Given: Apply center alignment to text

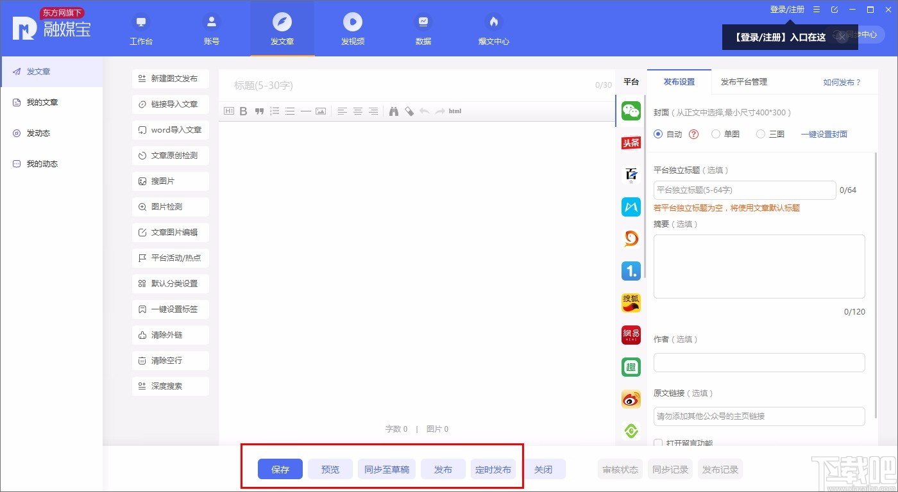Looking at the screenshot, I should tap(357, 111).
